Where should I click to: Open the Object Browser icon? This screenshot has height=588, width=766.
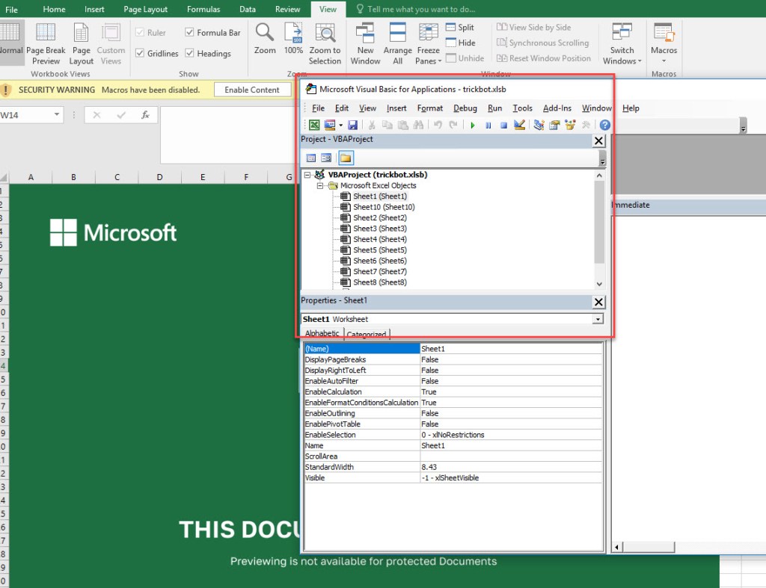coord(571,126)
